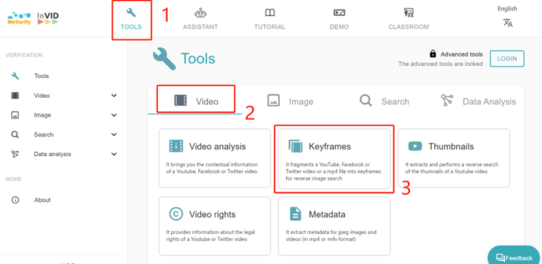Switch to the Search tab
Image resolution: width=542 pixels, height=264 pixels.
pos(384,101)
